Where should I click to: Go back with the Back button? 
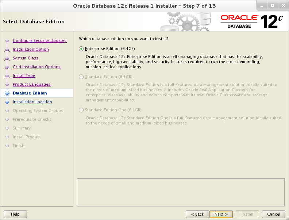pyautogui.click(x=197, y=214)
